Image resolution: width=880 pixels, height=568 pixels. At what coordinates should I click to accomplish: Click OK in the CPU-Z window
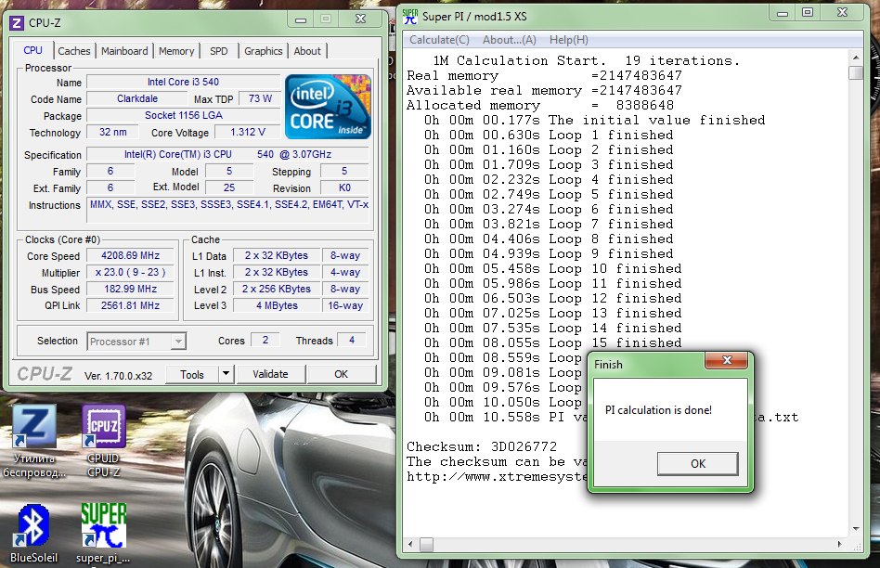pos(342,374)
